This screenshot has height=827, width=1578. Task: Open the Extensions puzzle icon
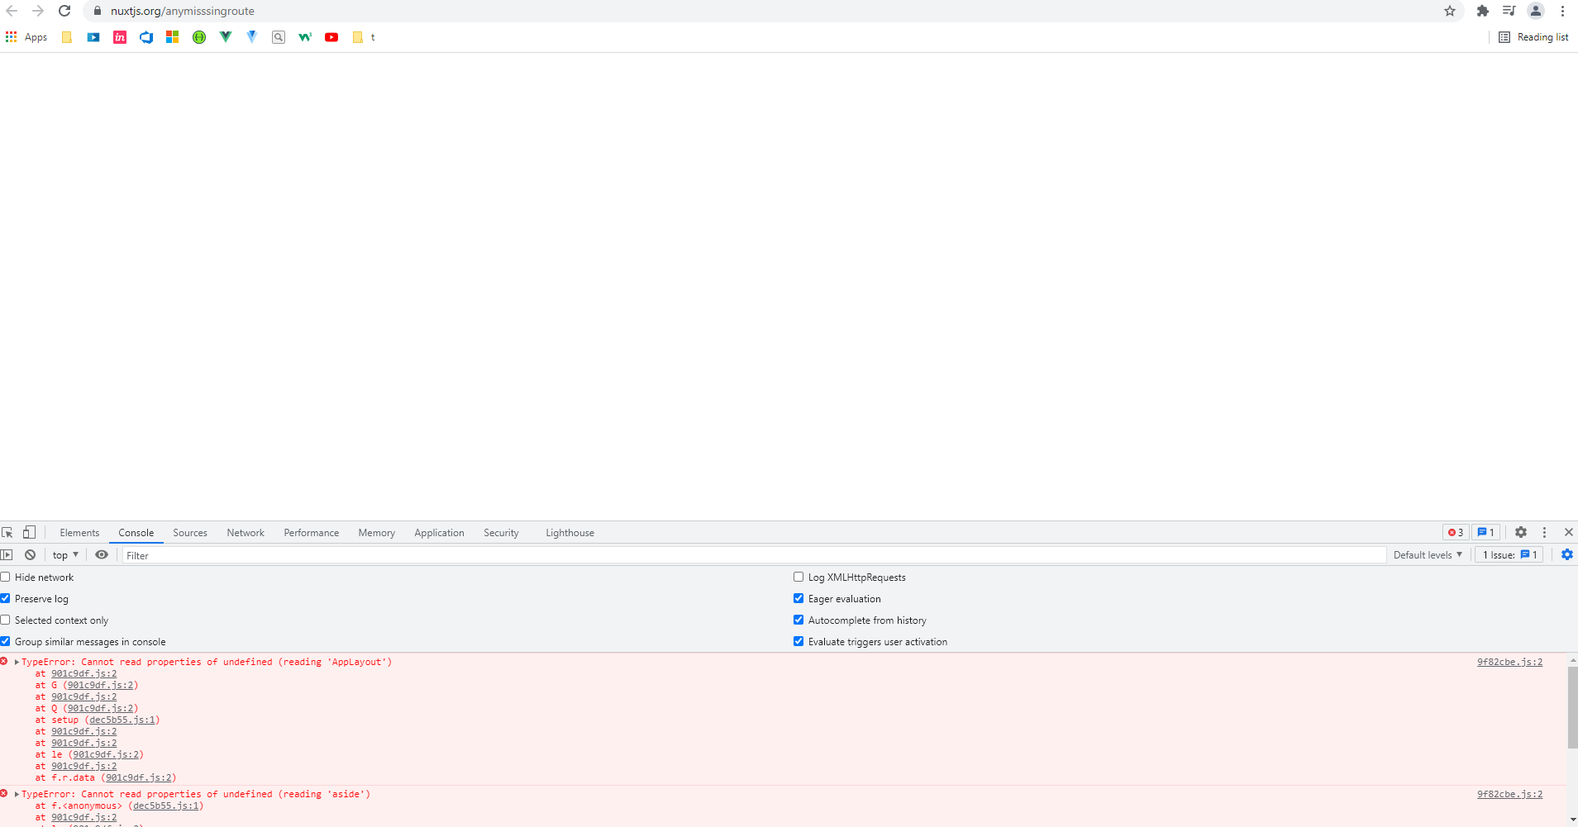[x=1483, y=11]
